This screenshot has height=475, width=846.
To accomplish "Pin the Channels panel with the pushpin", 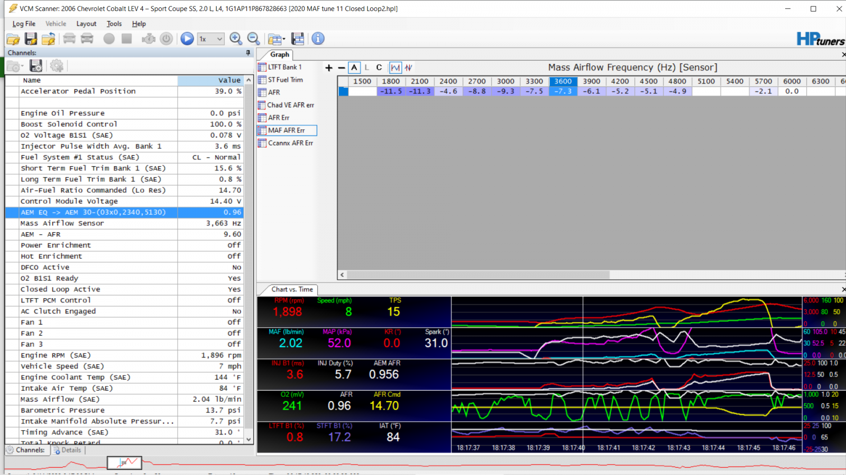I will tap(248, 53).
